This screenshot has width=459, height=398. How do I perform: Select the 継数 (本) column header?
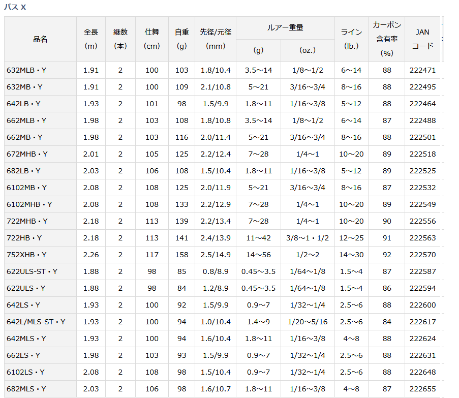[x=120, y=39]
